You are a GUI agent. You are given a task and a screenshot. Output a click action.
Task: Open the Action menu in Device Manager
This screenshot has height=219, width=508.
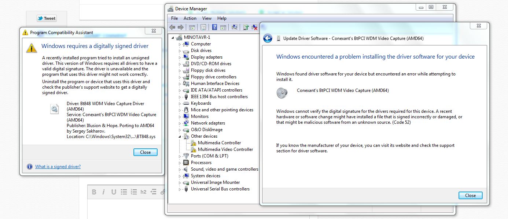(x=190, y=18)
